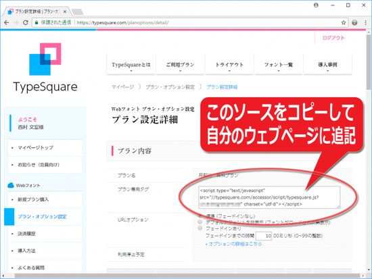Select デフォルトフォント radio button
372x279 pixels.
tap(200, 222)
